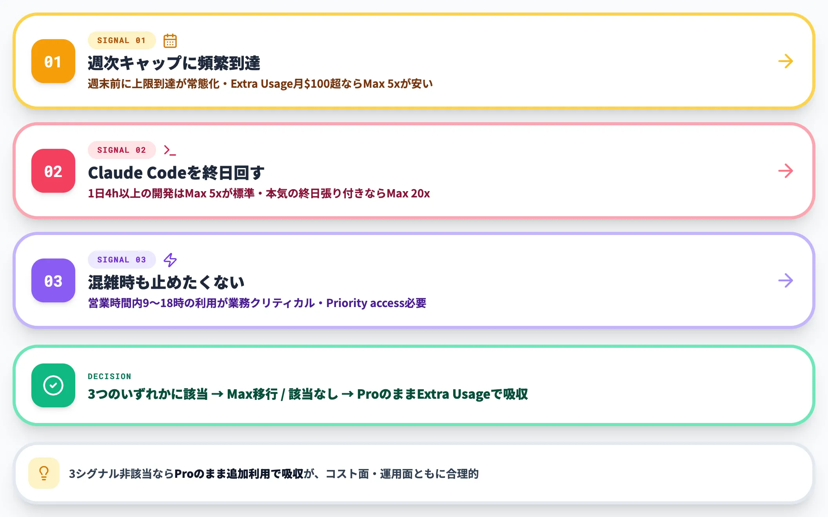Open the red arrow on the Claude Code card

786,171
